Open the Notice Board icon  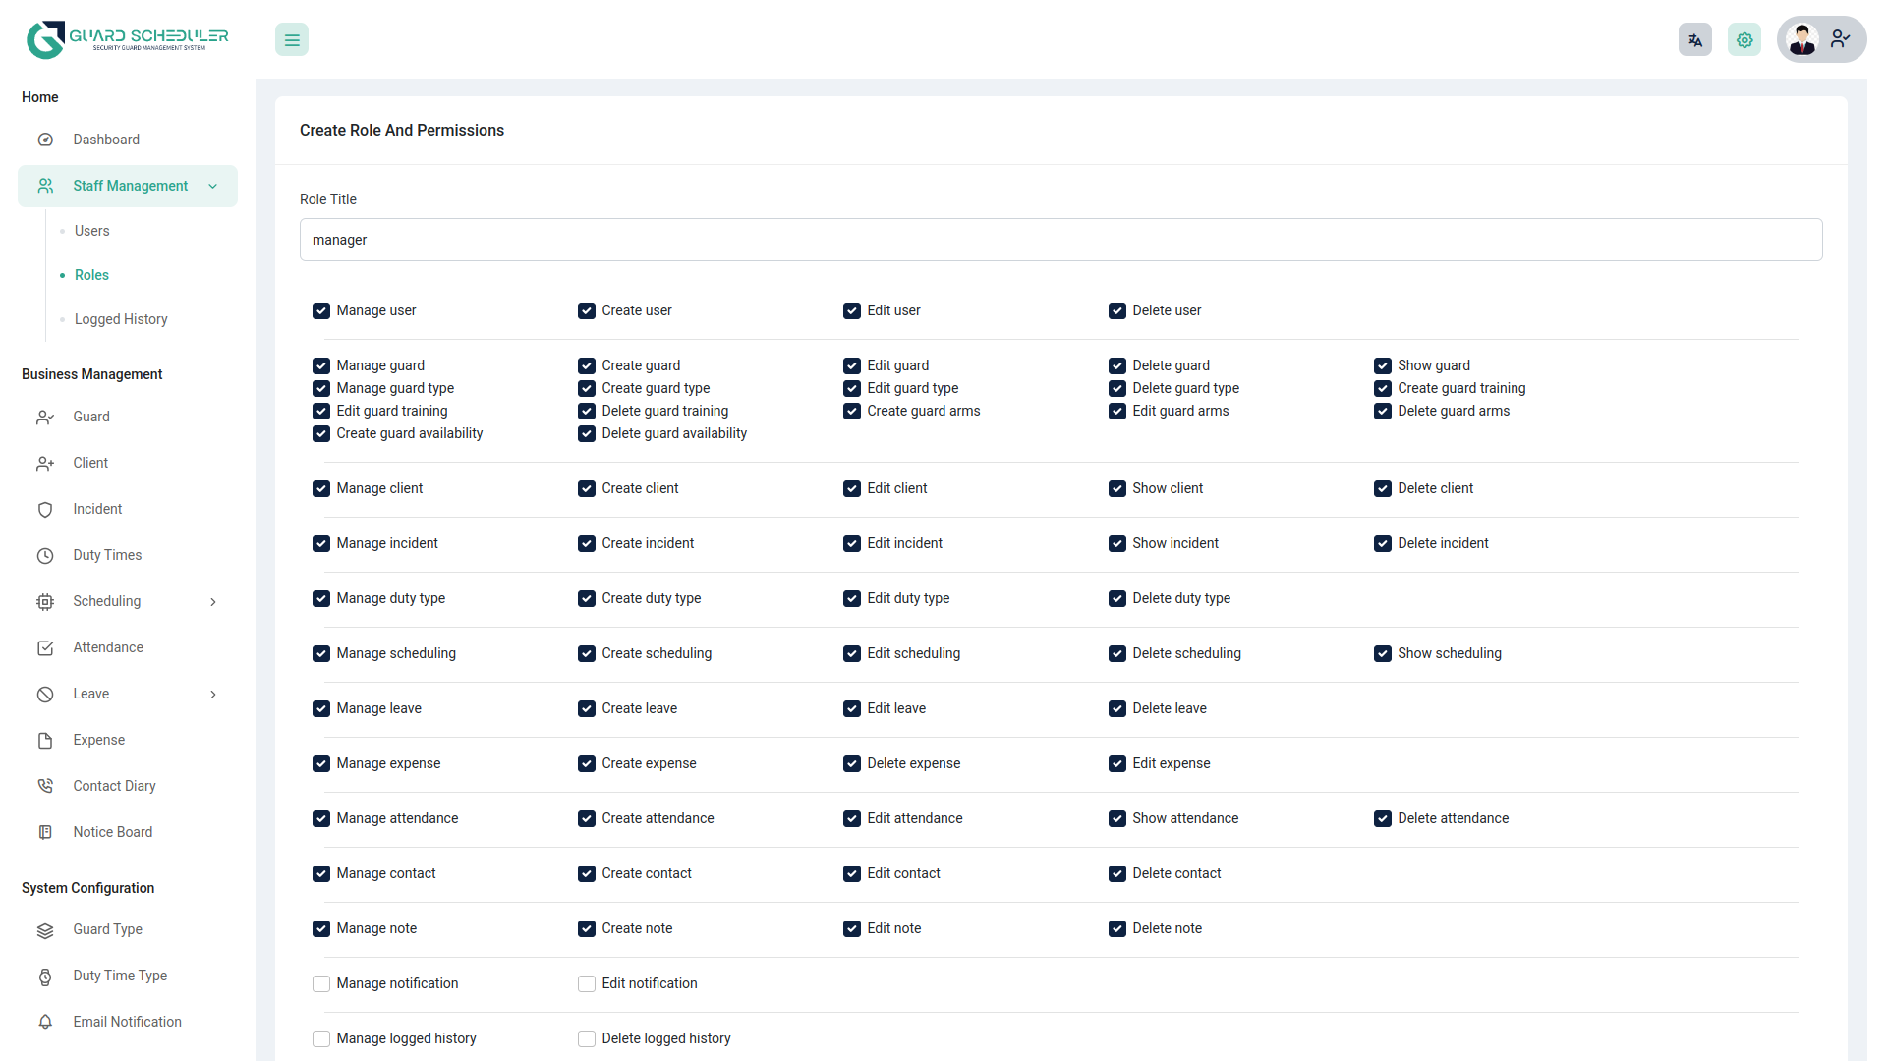coord(45,832)
